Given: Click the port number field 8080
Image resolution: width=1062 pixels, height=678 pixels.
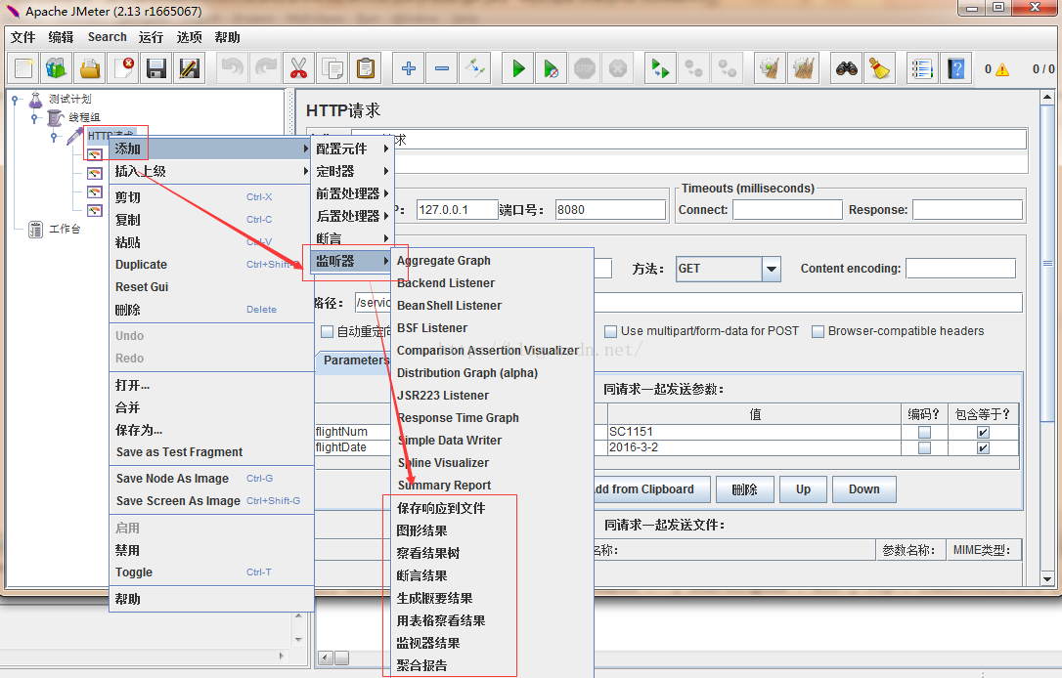Looking at the screenshot, I should 610,210.
